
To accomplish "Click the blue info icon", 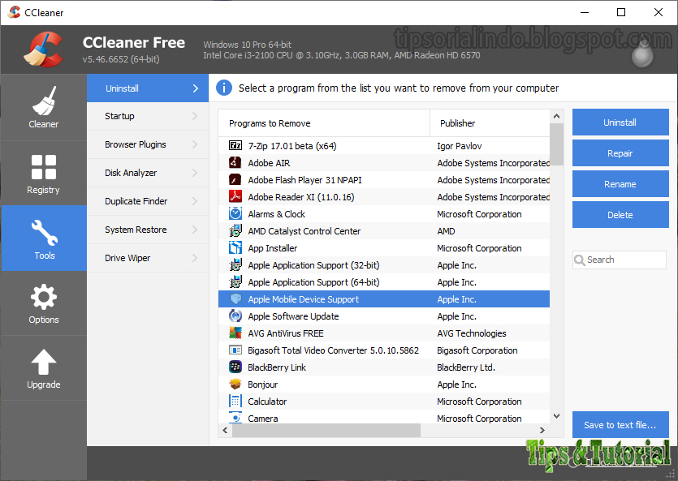I will pyautogui.click(x=224, y=88).
